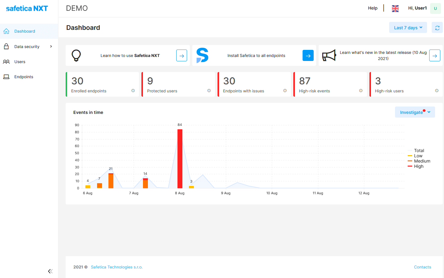Open the Endpoints with issues card
The height and width of the screenshot is (278, 444).
pyautogui.click(x=254, y=84)
